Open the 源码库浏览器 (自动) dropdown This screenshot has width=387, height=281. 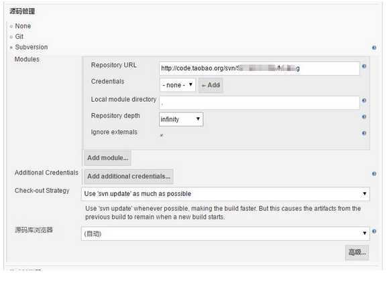point(225,233)
